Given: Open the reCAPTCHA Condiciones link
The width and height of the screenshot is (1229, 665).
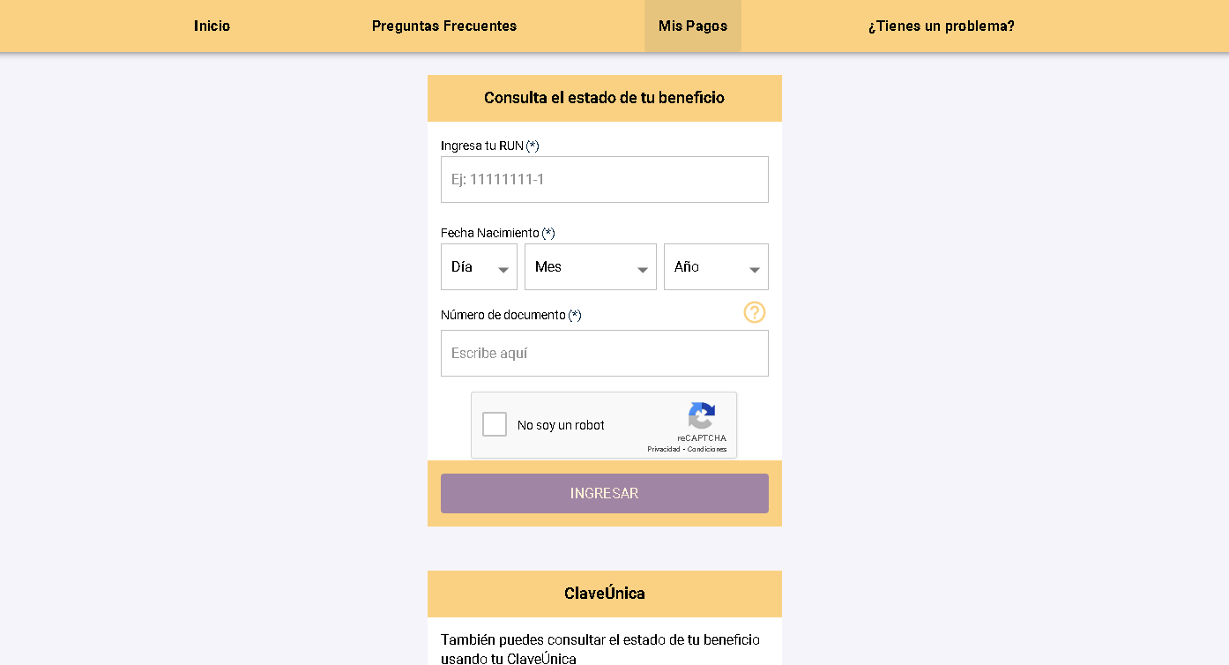Looking at the screenshot, I should click(x=707, y=450).
